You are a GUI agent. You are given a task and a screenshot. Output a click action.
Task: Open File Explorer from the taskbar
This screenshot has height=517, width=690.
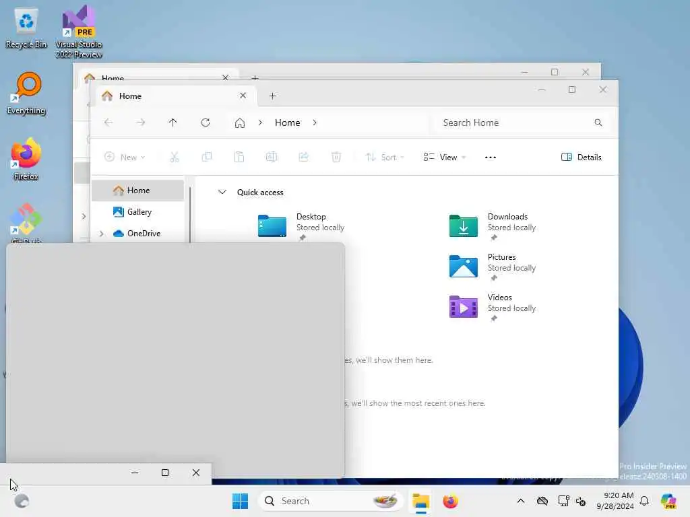coord(420,501)
